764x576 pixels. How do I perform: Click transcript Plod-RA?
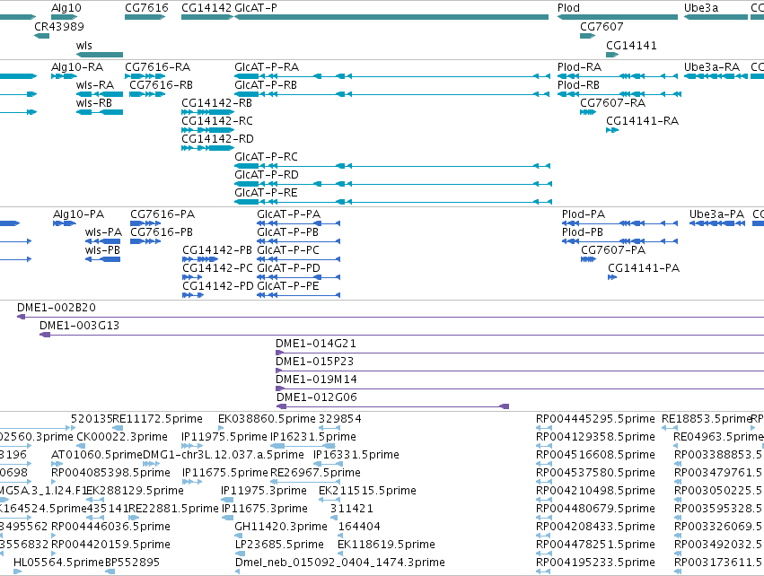click(579, 66)
